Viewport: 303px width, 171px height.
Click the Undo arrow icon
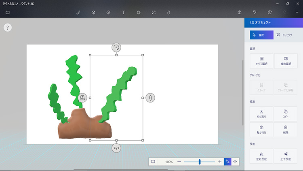pyautogui.click(x=255, y=13)
